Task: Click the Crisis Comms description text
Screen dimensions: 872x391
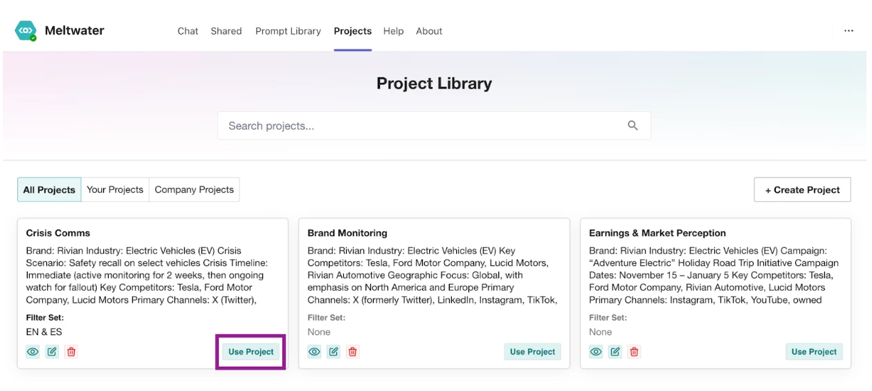Action: [147, 275]
